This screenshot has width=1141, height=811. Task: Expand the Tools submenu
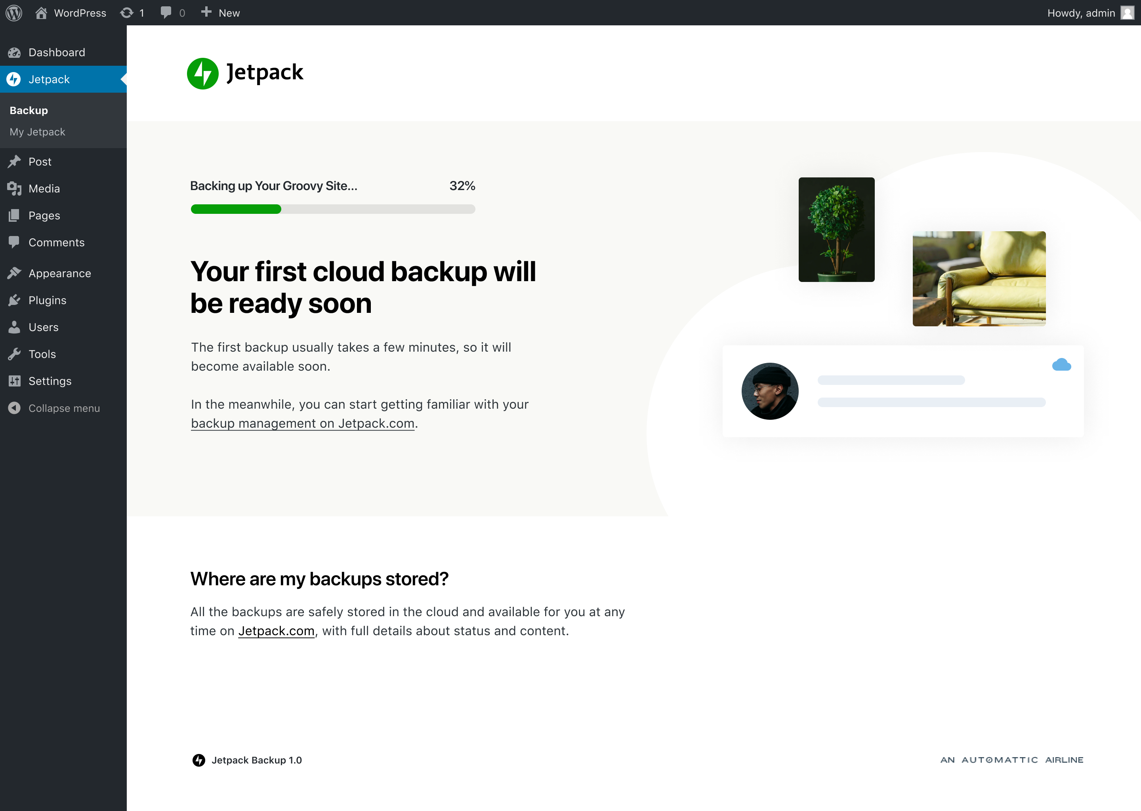click(41, 354)
